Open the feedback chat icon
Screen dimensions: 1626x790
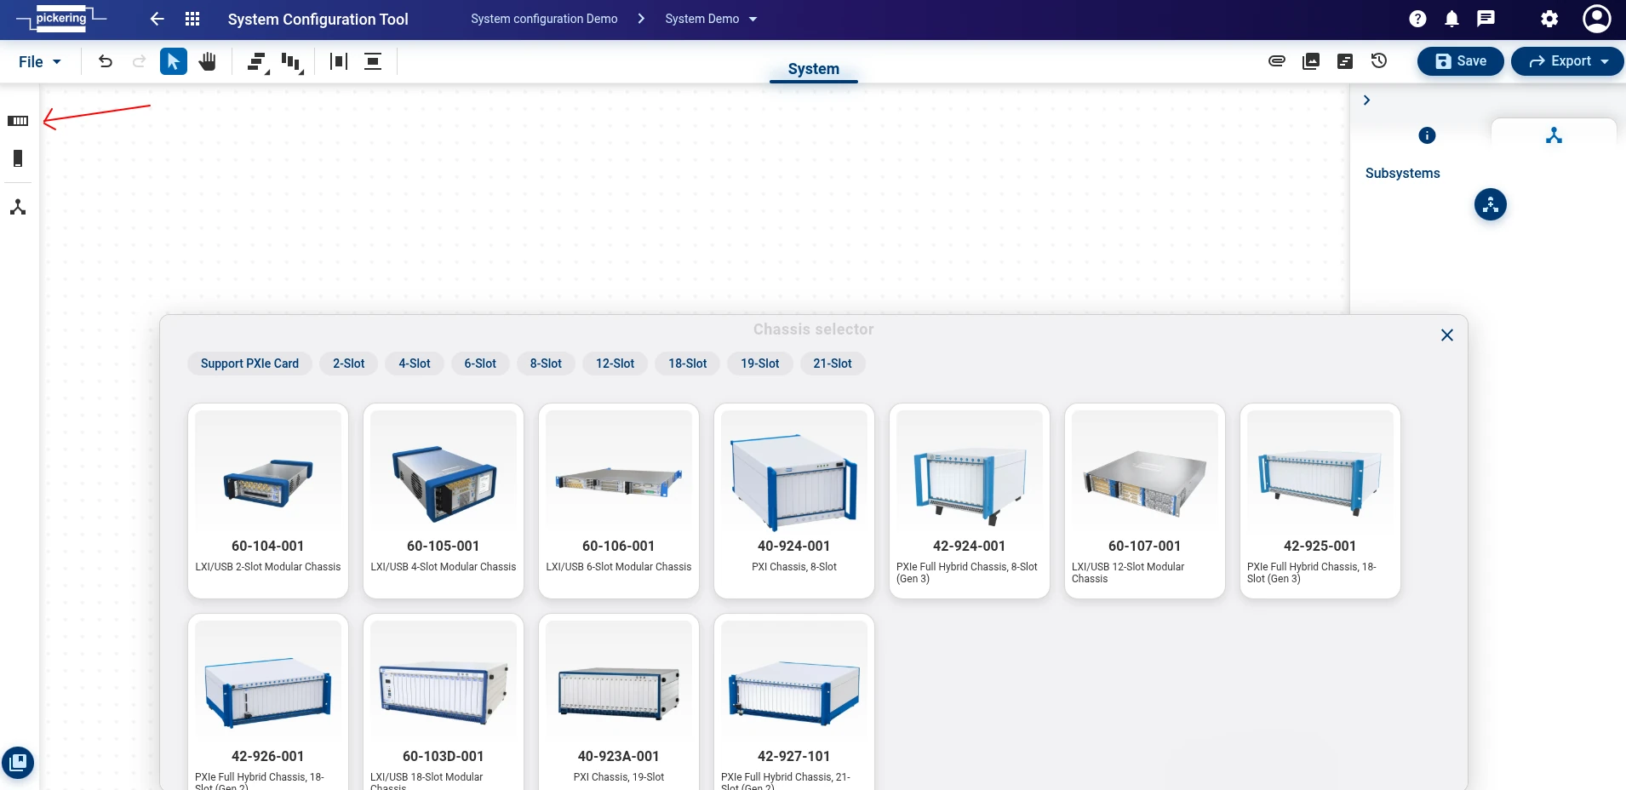(1486, 19)
